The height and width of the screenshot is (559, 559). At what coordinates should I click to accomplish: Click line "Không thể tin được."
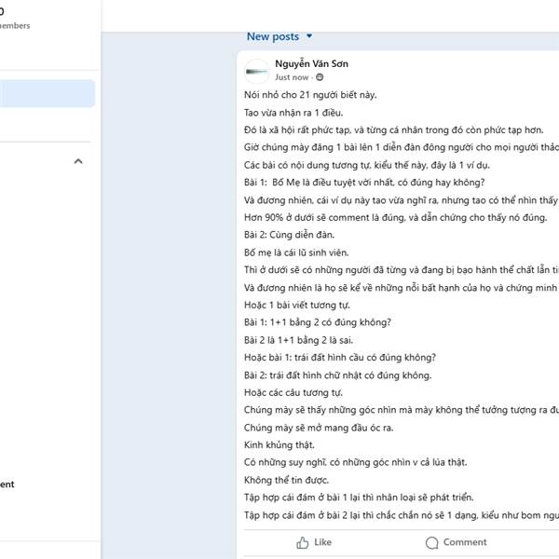pyautogui.click(x=286, y=480)
